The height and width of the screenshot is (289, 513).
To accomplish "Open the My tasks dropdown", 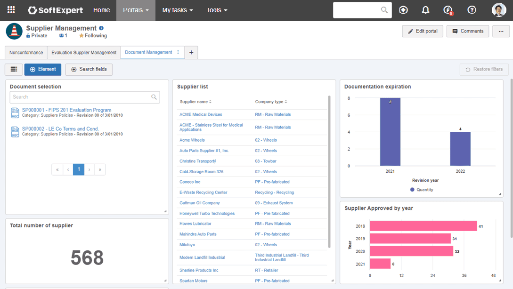I will (177, 9).
